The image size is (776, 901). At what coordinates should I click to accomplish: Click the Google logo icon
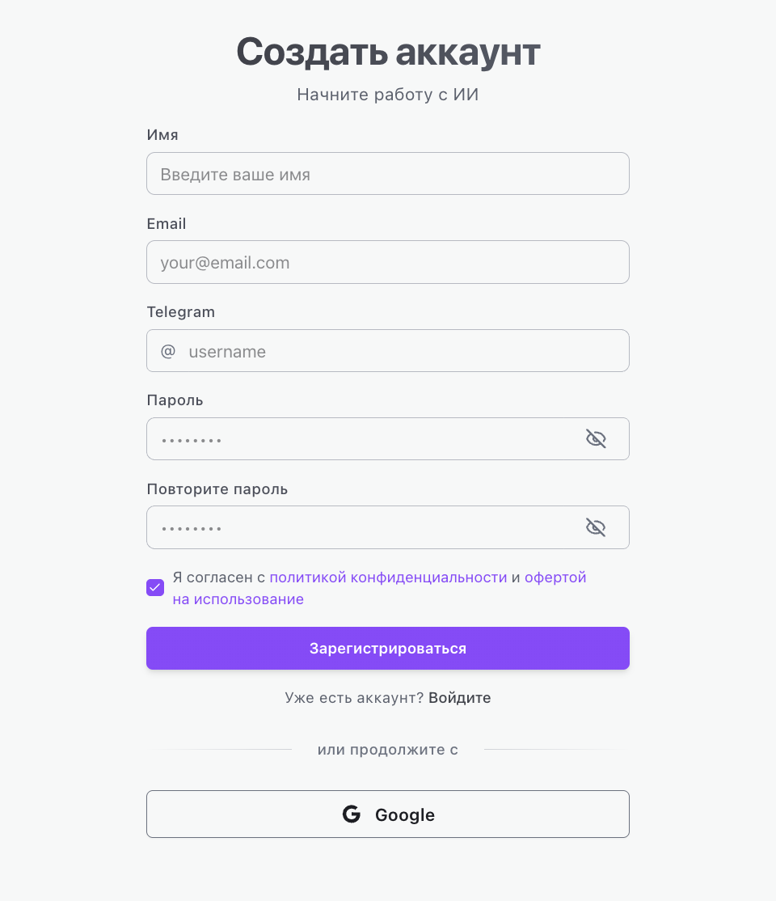352,814
